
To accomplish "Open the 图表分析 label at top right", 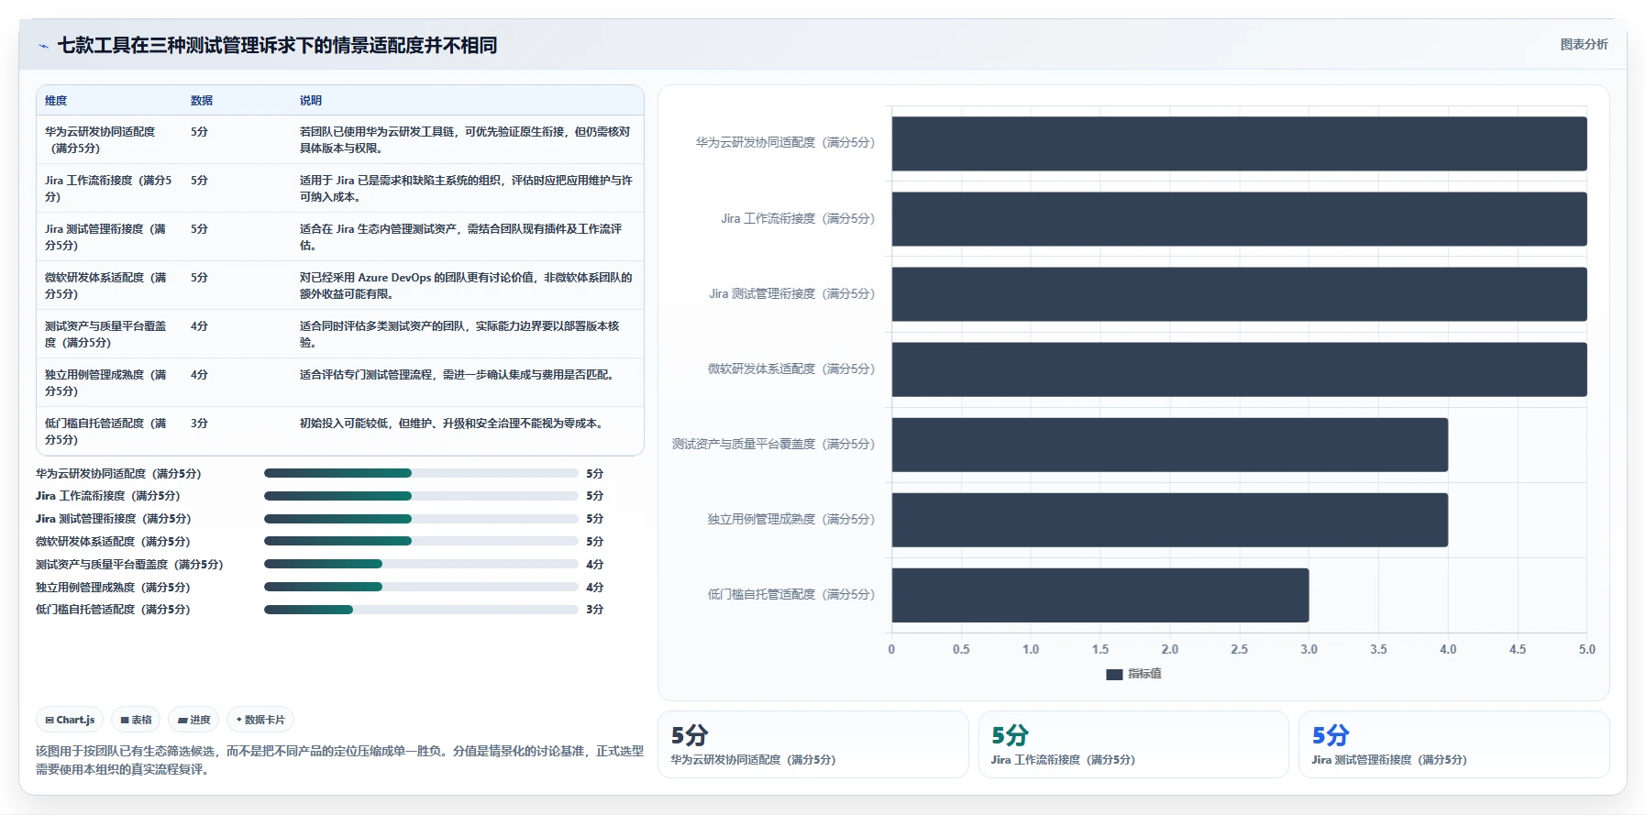I will click(x=1584, y=44).
